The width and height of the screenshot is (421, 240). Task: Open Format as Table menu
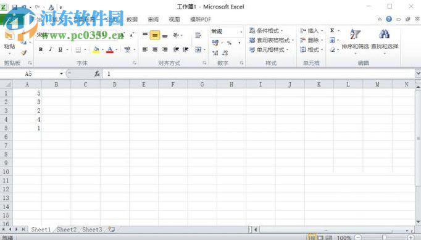click(x=271, y=40)
